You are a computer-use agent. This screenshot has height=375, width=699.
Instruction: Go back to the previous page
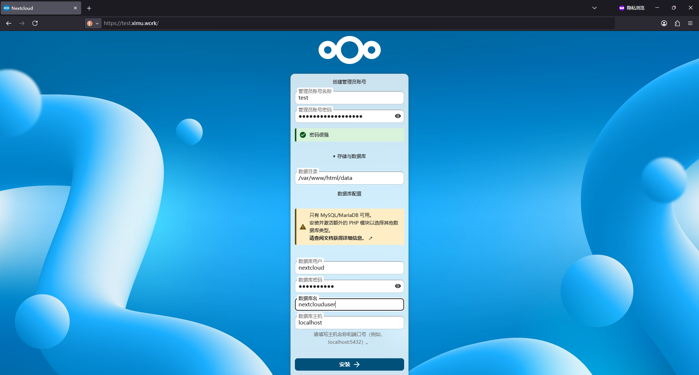point(9,23)
